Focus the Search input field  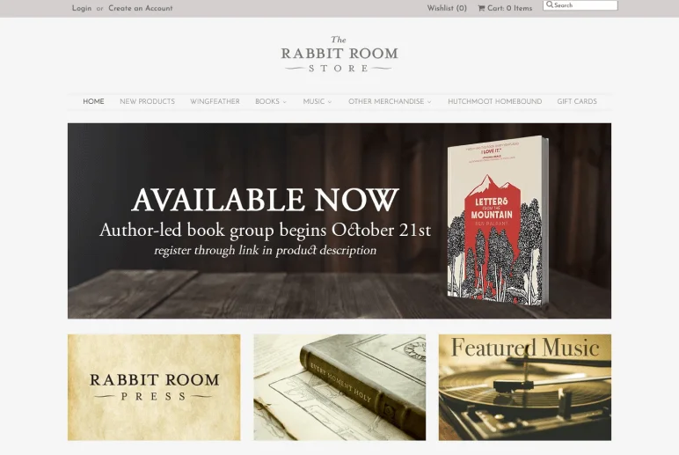580,5
